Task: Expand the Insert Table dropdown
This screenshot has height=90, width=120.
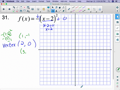Action: (28, 7)
